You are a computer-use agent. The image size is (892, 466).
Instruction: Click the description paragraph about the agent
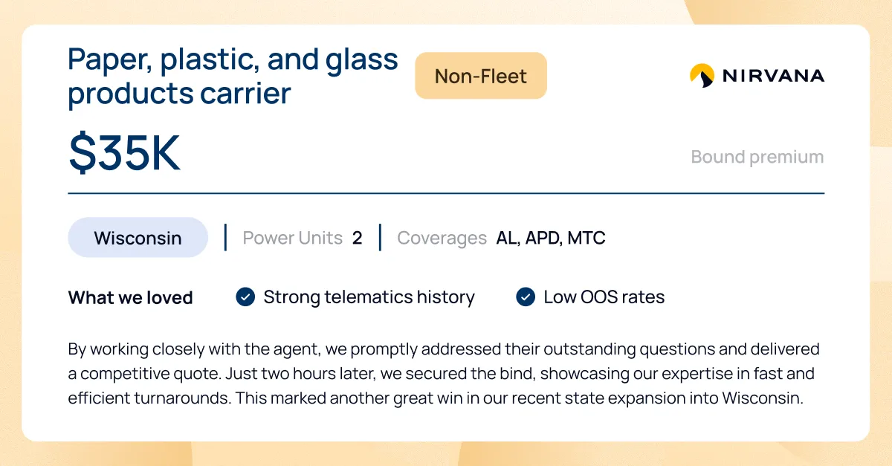click(x=444, y=373)
